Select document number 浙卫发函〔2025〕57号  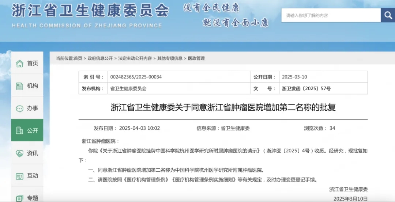pyautogui.click(x=306, y=88)
